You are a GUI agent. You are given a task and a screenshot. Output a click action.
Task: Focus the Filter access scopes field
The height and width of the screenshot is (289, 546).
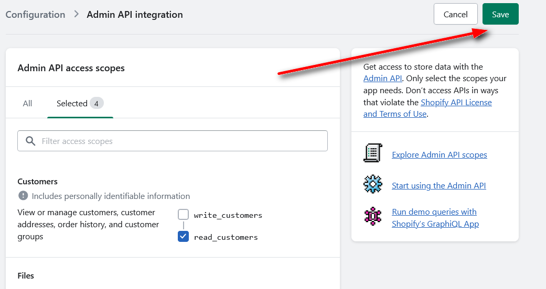pos(173,141)
